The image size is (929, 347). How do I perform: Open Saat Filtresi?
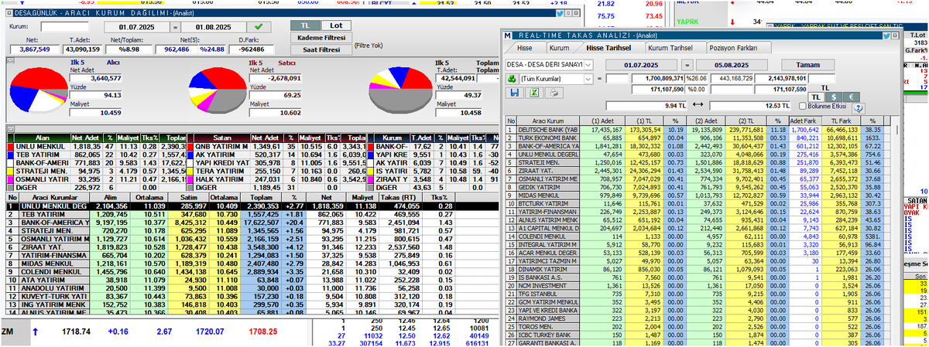click(321, 49)
